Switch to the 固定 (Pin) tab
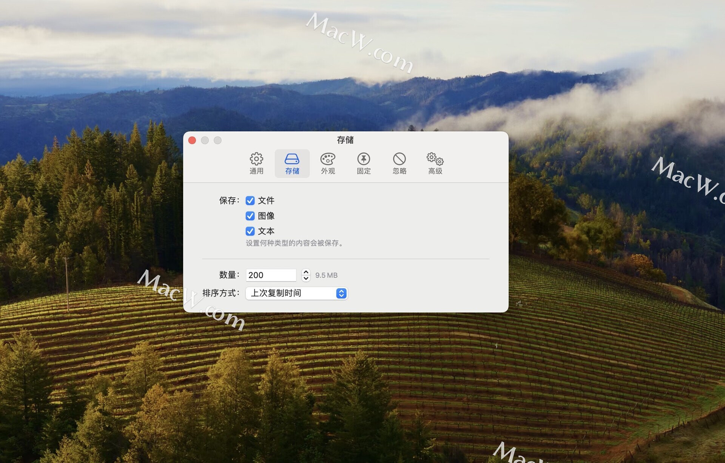The width and height of the screenshot is (725, 463). coord(364,163)
